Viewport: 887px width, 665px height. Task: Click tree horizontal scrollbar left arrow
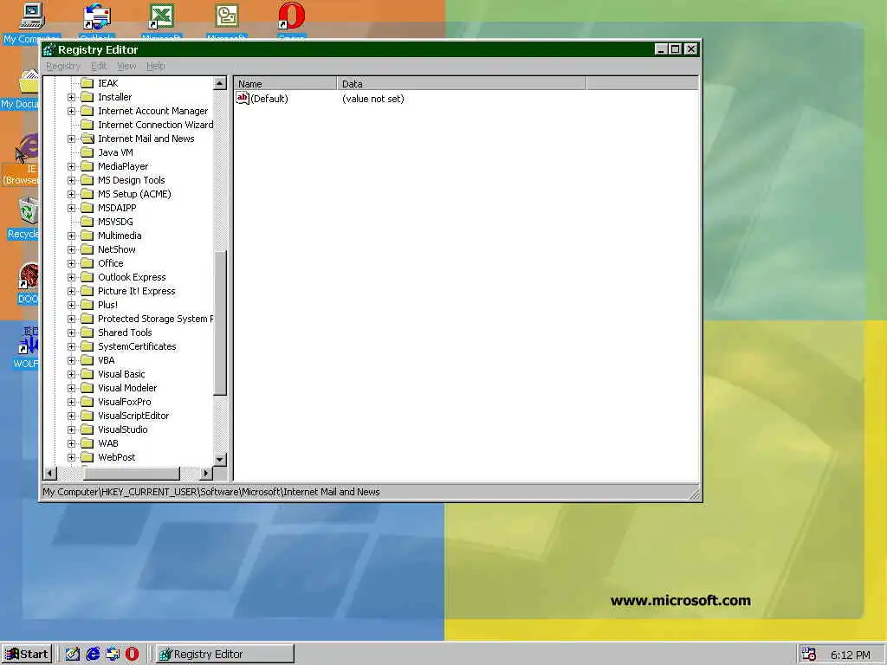50,473
